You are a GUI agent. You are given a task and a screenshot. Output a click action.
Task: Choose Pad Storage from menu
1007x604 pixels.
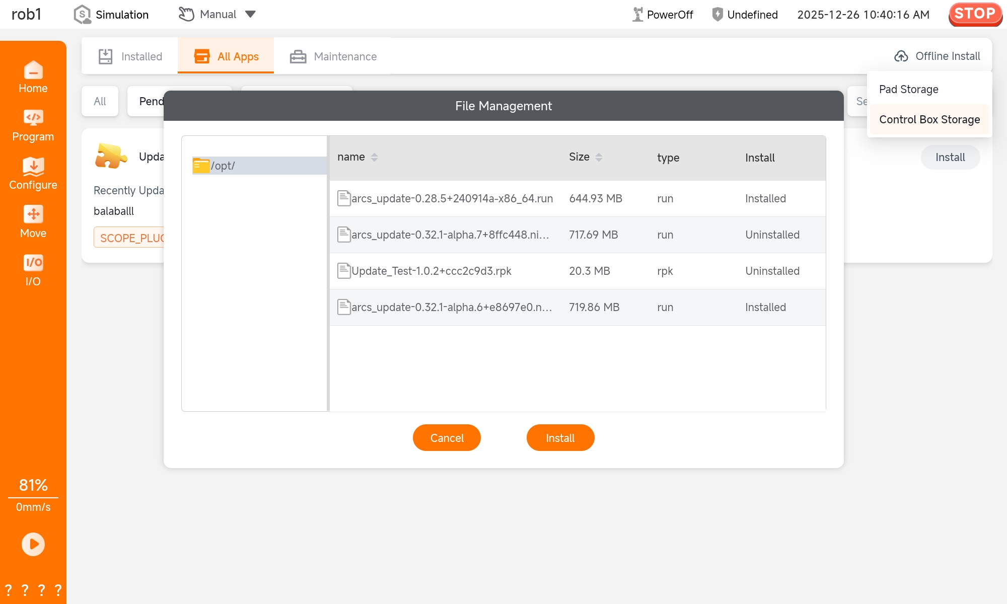tap(908, 90)
